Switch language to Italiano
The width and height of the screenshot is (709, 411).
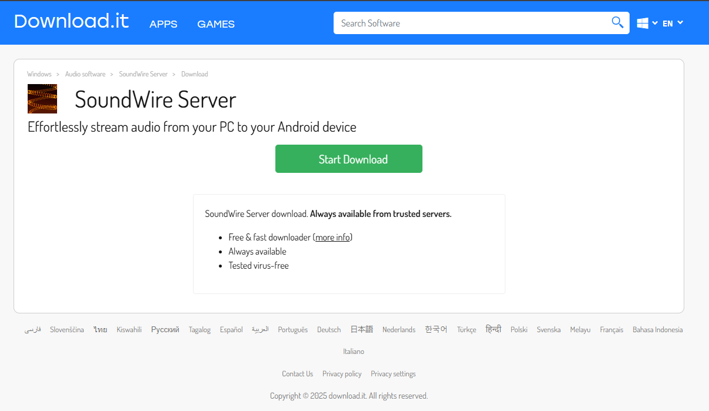point(354,352)
